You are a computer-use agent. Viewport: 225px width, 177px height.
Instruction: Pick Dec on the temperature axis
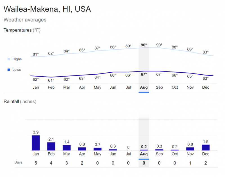[x=206, y=87]
